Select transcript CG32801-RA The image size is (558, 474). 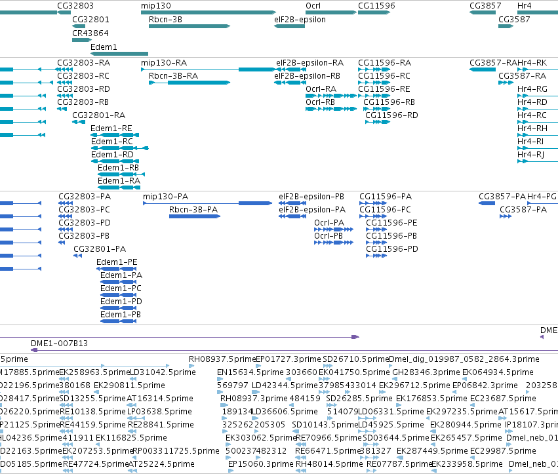(x=79, y=122)
